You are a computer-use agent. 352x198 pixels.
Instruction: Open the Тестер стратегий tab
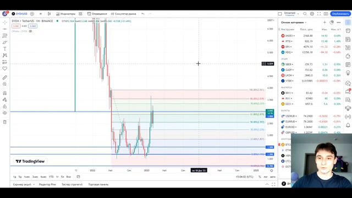coord(72,184)
